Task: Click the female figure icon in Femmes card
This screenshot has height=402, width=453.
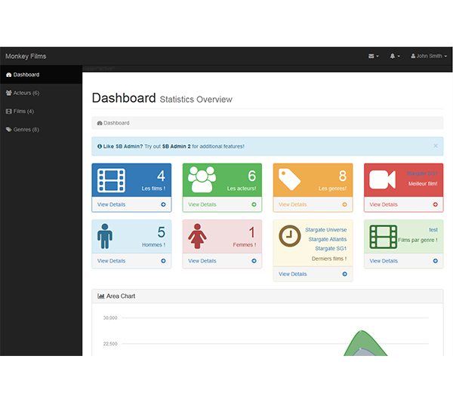Action: tap(197, 236)
